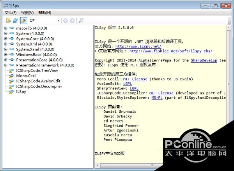Click the Search magnifier icon

(x=81, y=20)
